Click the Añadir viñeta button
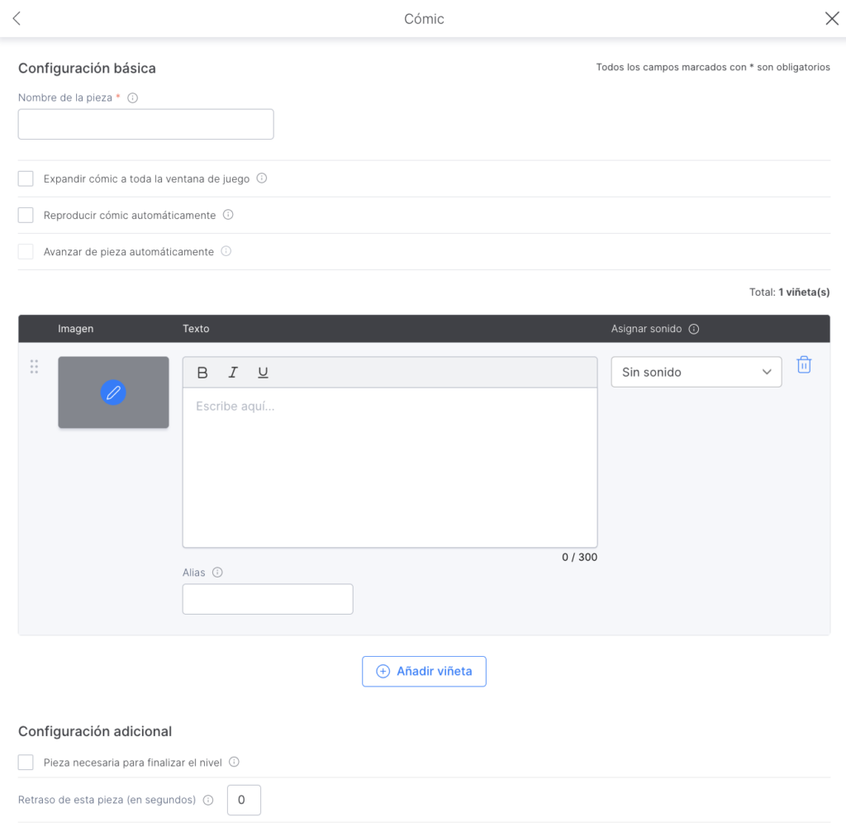Viewport: 846px width, 827px height. pos(424,672)
